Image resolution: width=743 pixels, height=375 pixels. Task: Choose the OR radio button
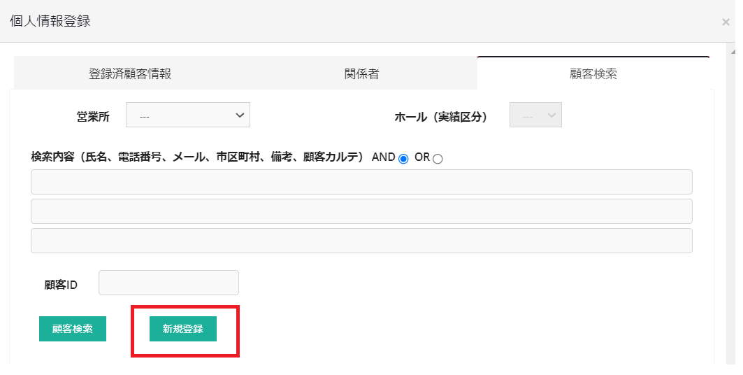438,159
